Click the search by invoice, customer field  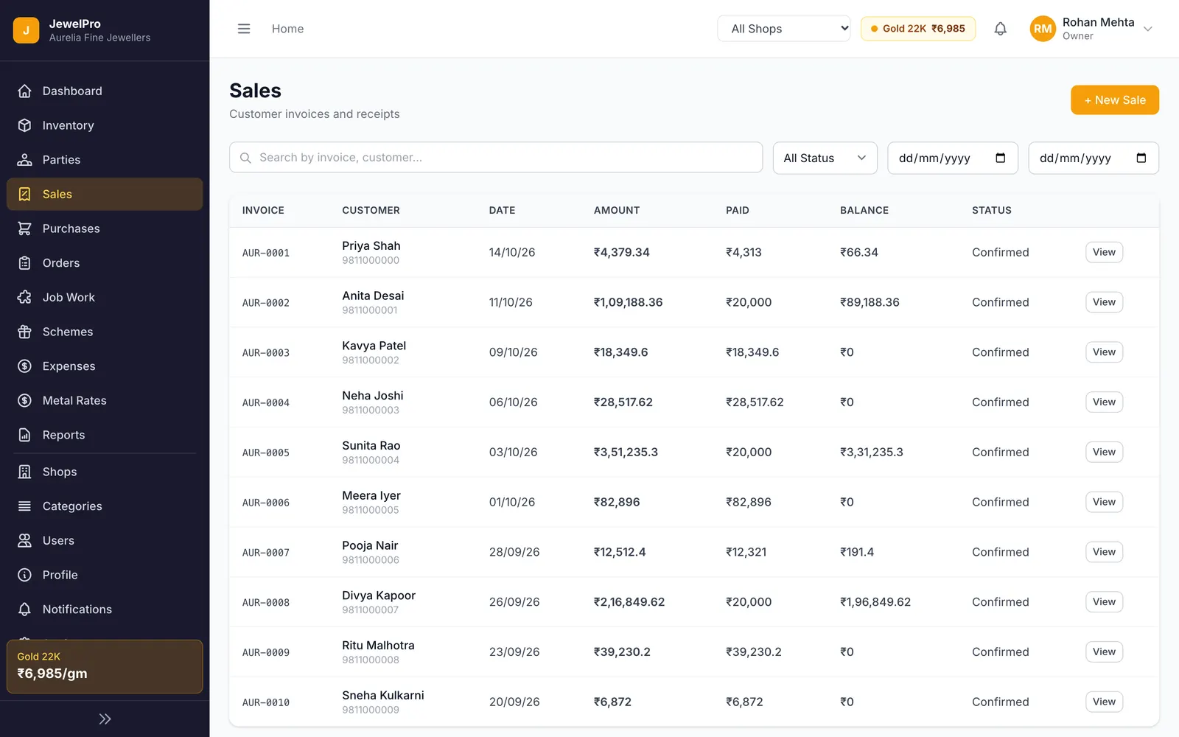click(495, 158)
